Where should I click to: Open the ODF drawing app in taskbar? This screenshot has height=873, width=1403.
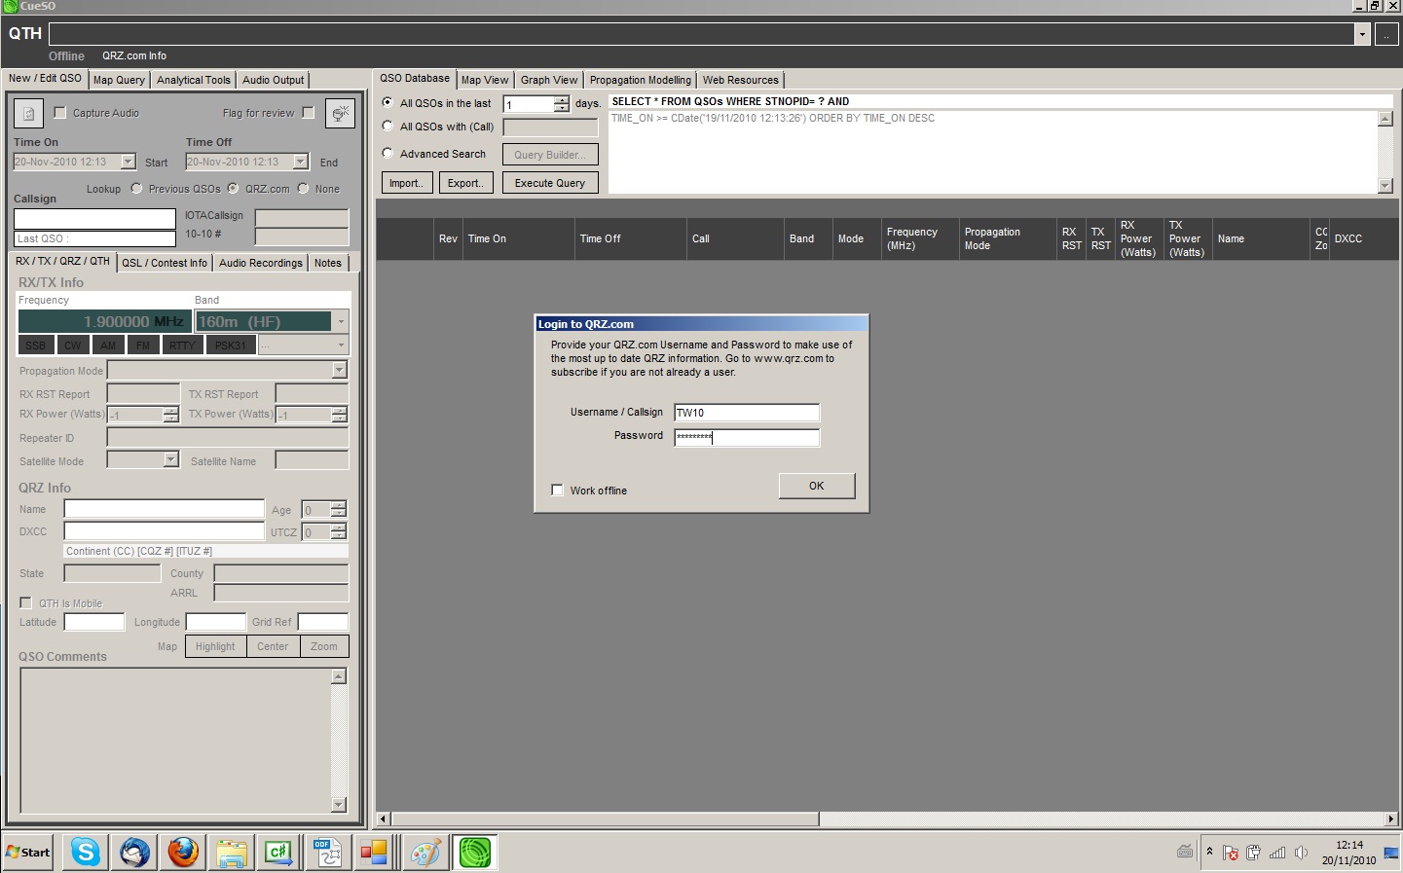pyautogui.click(x=327, y=853)
